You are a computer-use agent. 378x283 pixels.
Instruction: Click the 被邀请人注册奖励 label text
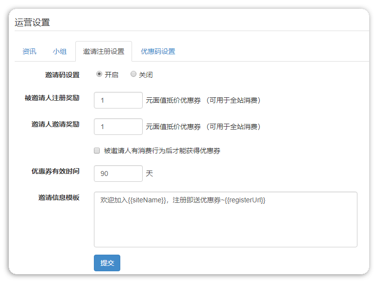[52, 98]
